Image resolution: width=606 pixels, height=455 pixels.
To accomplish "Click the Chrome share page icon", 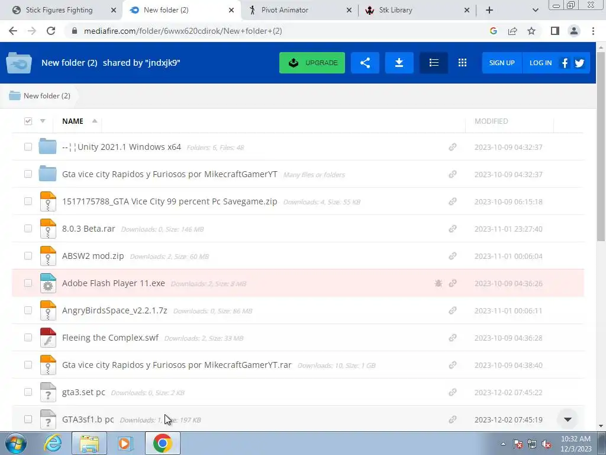I will click(512, 31).
